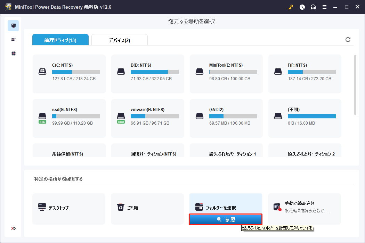The image size is (365, 243).
Task: Select the D(D: NTFS) drive label
Action: click(x=141, y=65)
